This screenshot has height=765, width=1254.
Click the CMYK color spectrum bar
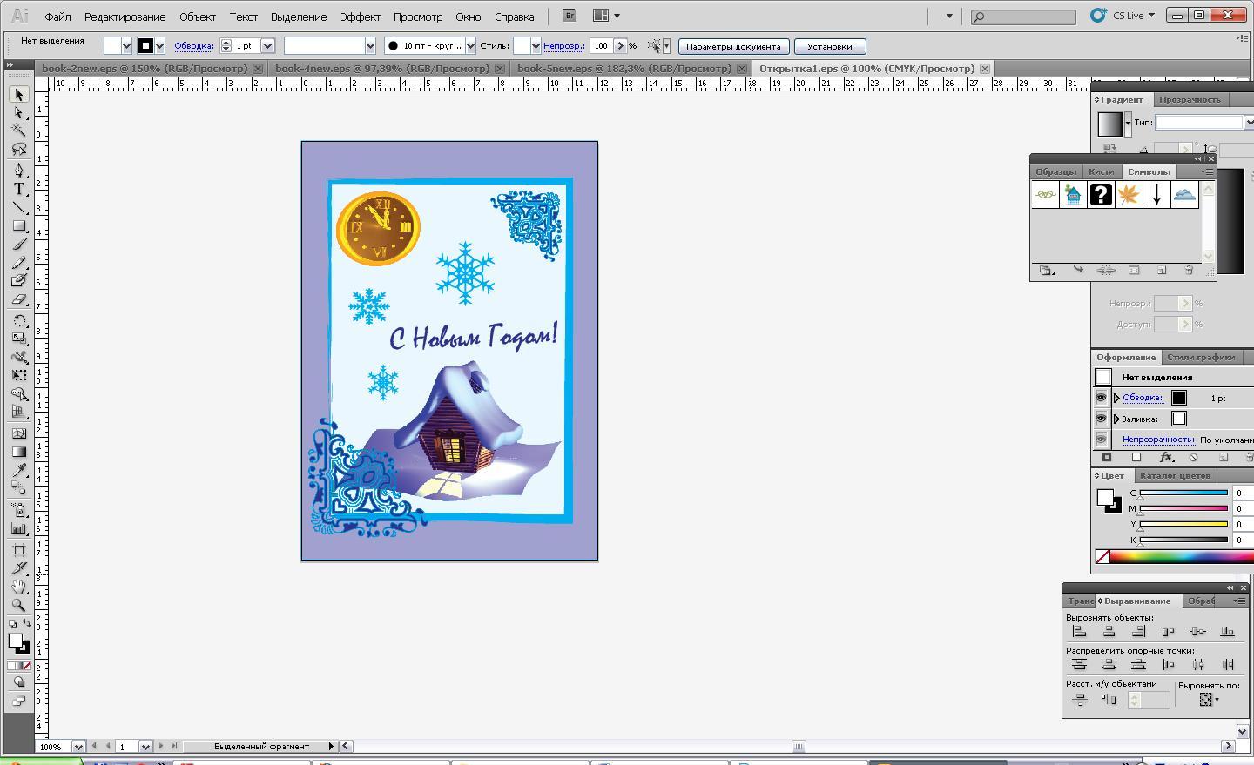1181,557
